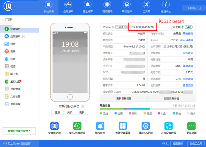The height and width of the screenshot is (147, 206).
Task: Click the green 更多功能 icon
Action: pos(192,126)
